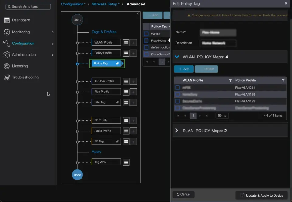Add a new Site Tag with plus icon

click(134, 103)
